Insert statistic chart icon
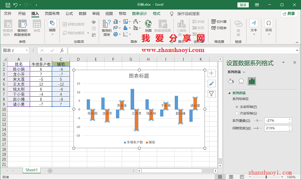Image resolution: width=301 pixels, height=180 pixels. pos(126,28)
